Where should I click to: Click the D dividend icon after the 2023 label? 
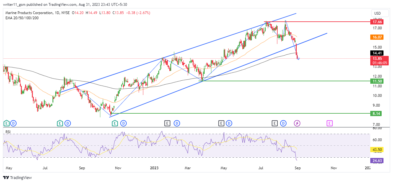177,123
